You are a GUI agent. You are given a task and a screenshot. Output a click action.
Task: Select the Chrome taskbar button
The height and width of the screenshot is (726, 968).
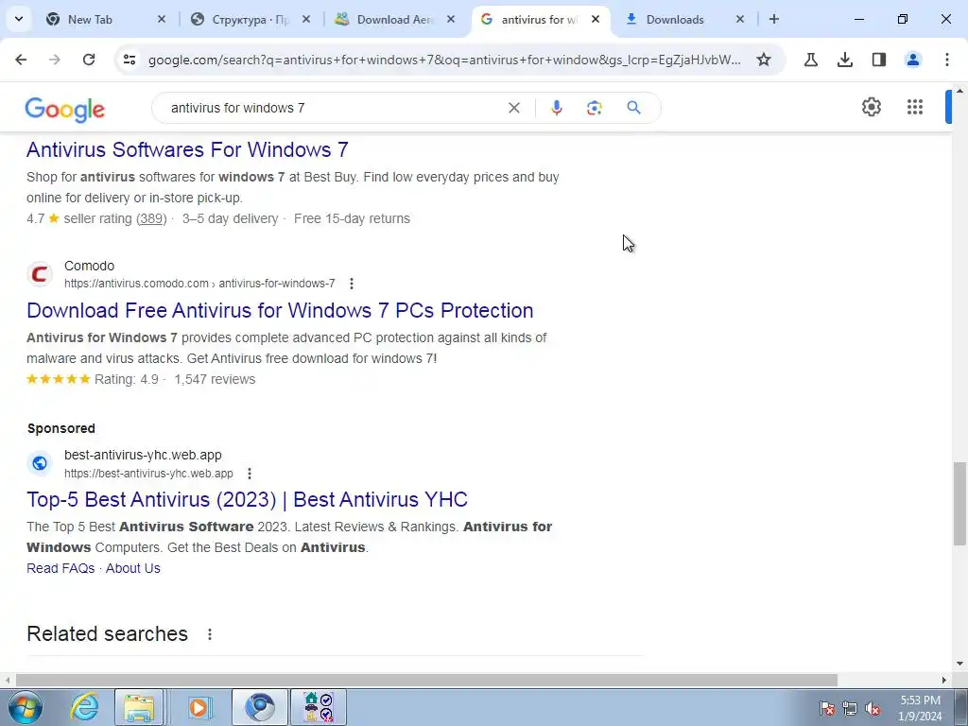click(x=260, y=707)
